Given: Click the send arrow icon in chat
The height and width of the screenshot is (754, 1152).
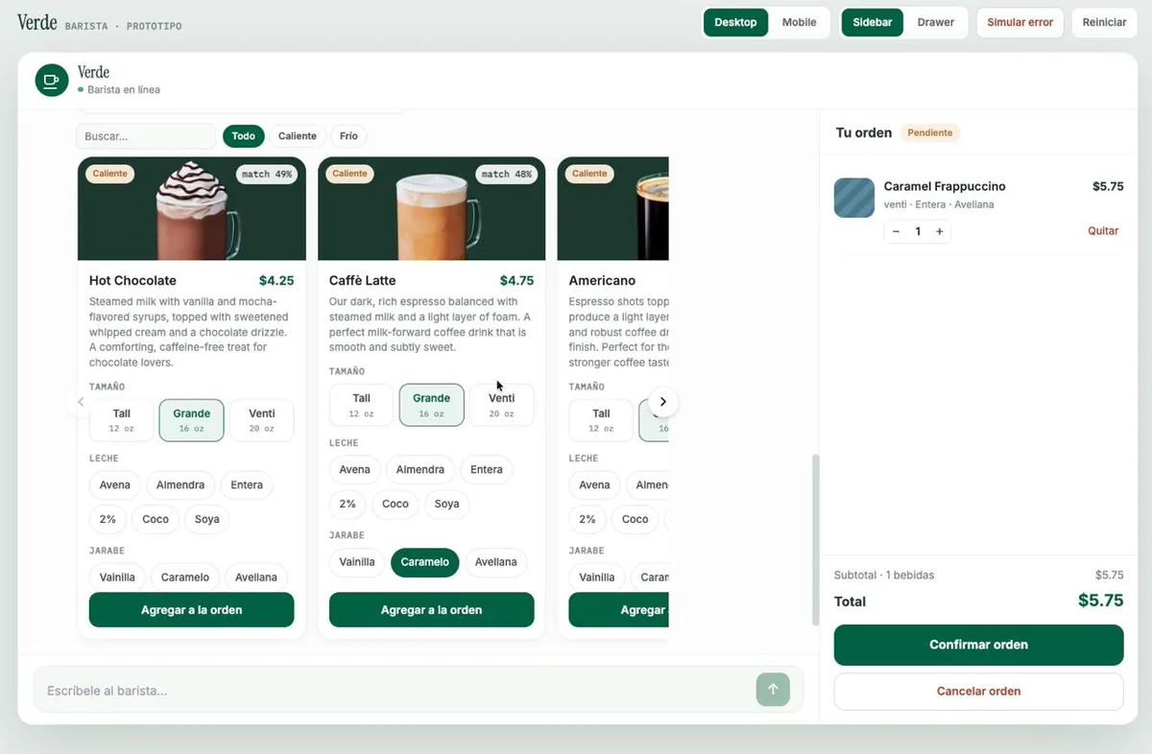Looking at the screenshot, I should [773, 690].
